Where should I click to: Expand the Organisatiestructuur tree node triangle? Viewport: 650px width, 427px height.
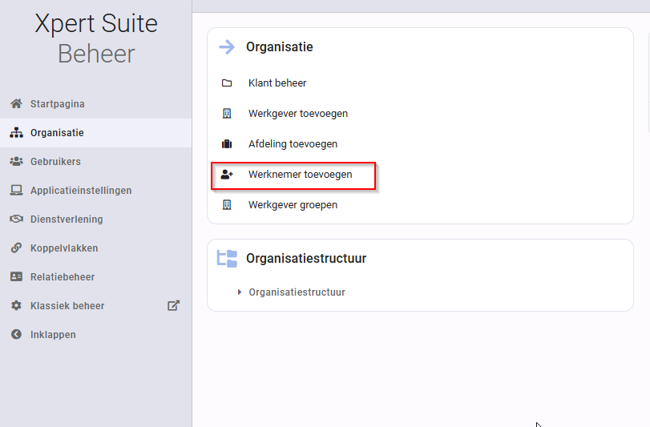pyautogui.click(x=239, y=292)
